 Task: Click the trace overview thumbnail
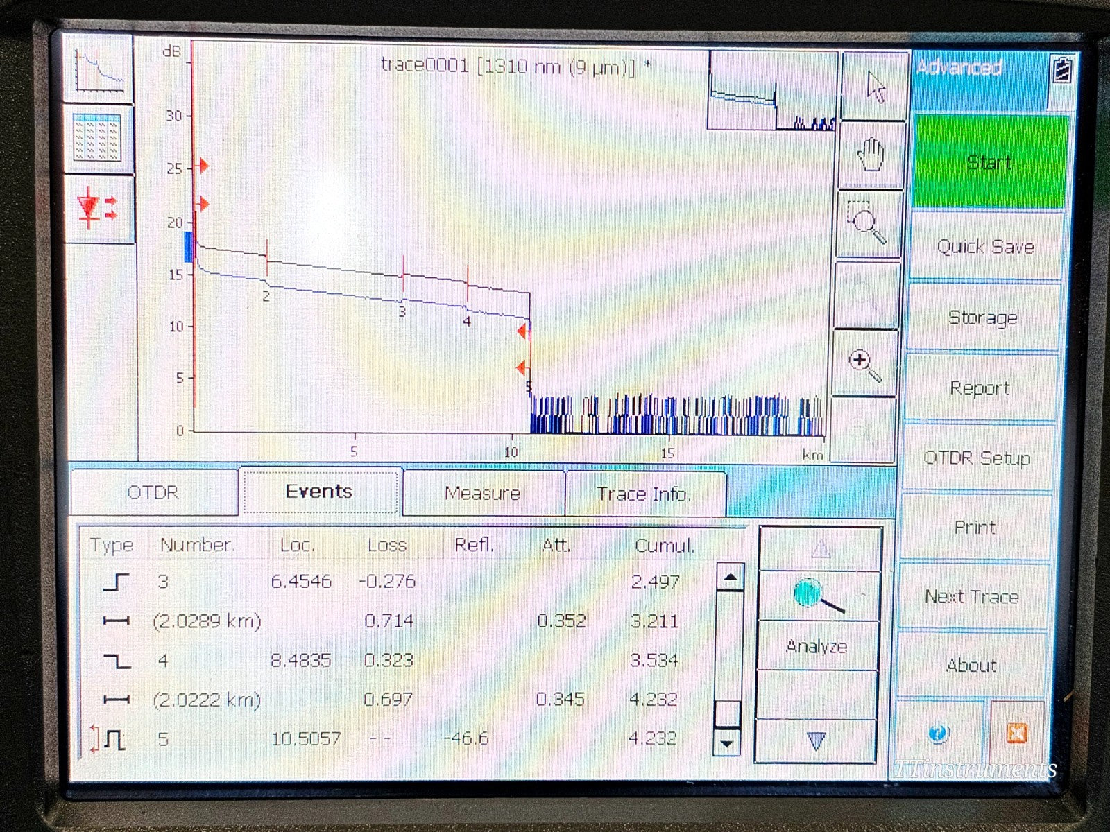pos(771,90)
